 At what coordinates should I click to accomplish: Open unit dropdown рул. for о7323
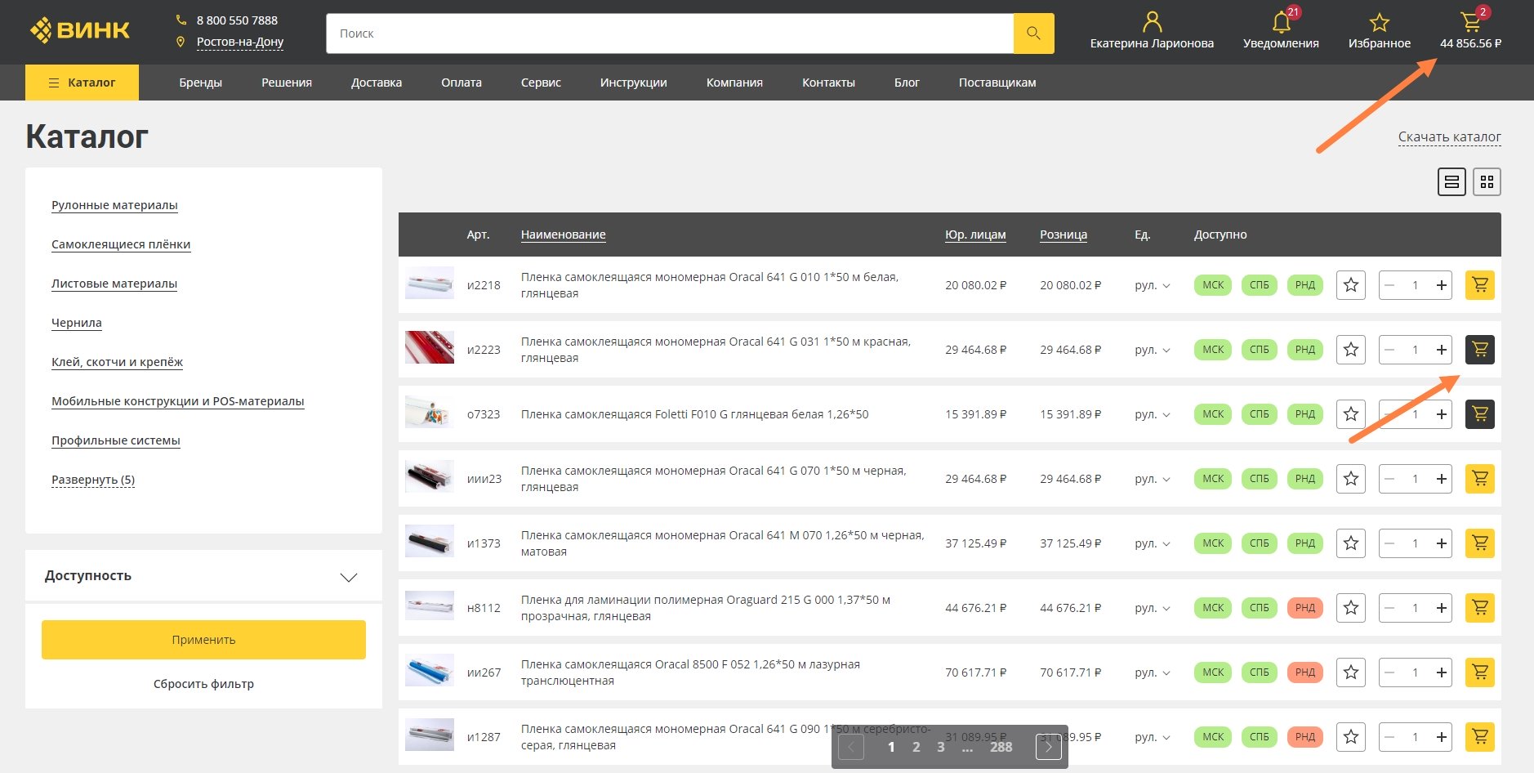pos(1153,414)
